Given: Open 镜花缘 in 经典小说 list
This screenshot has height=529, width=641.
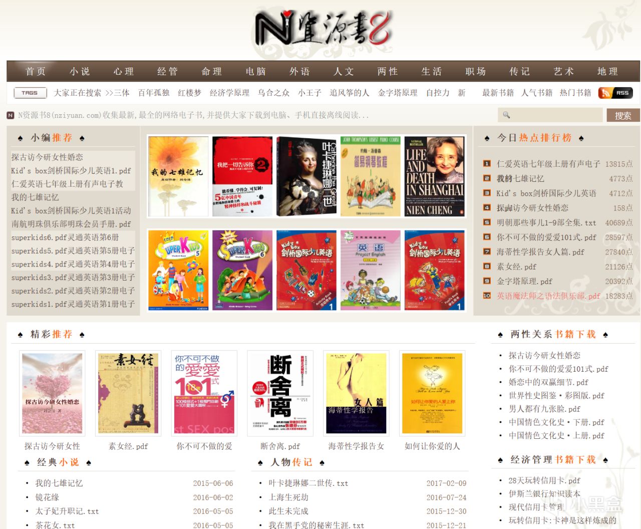Looking at the screenshot, I should (47, 497).
